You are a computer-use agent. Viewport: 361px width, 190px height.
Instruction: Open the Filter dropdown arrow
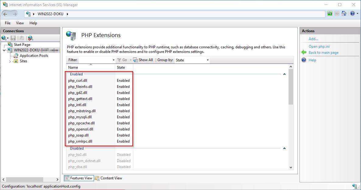[114, 60]
